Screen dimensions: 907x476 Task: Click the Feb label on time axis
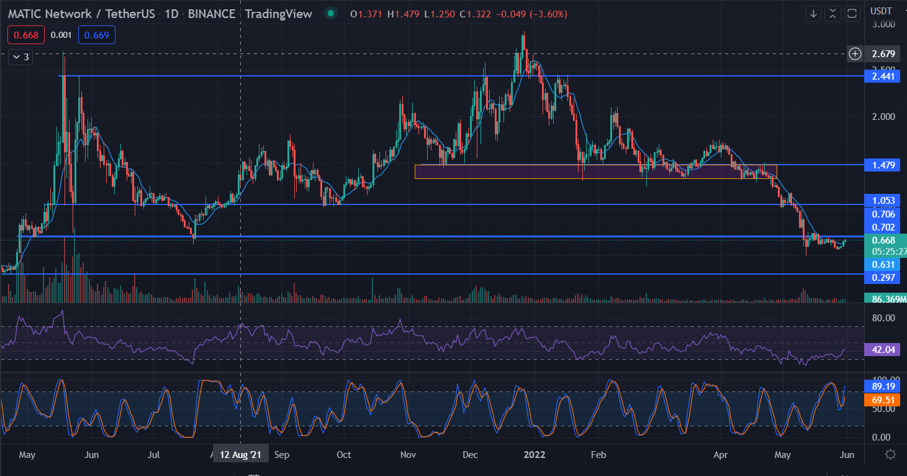click(598, 454)
